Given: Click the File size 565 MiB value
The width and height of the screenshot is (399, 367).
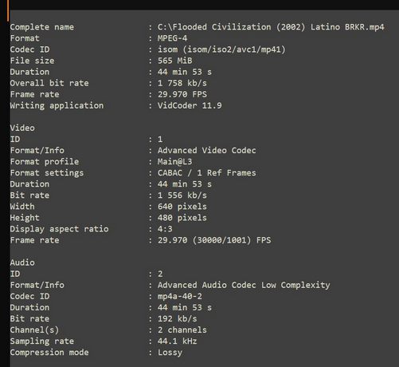Looking at the screenshot, I should coord(174,61).
